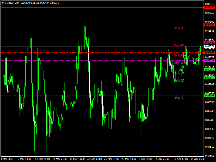Click the 4 Mar 2019 date label

(7, 159)
